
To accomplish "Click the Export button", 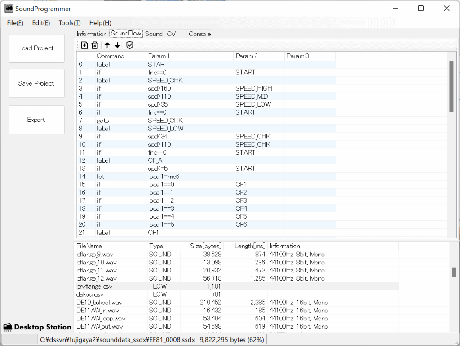I will (36, 120).
